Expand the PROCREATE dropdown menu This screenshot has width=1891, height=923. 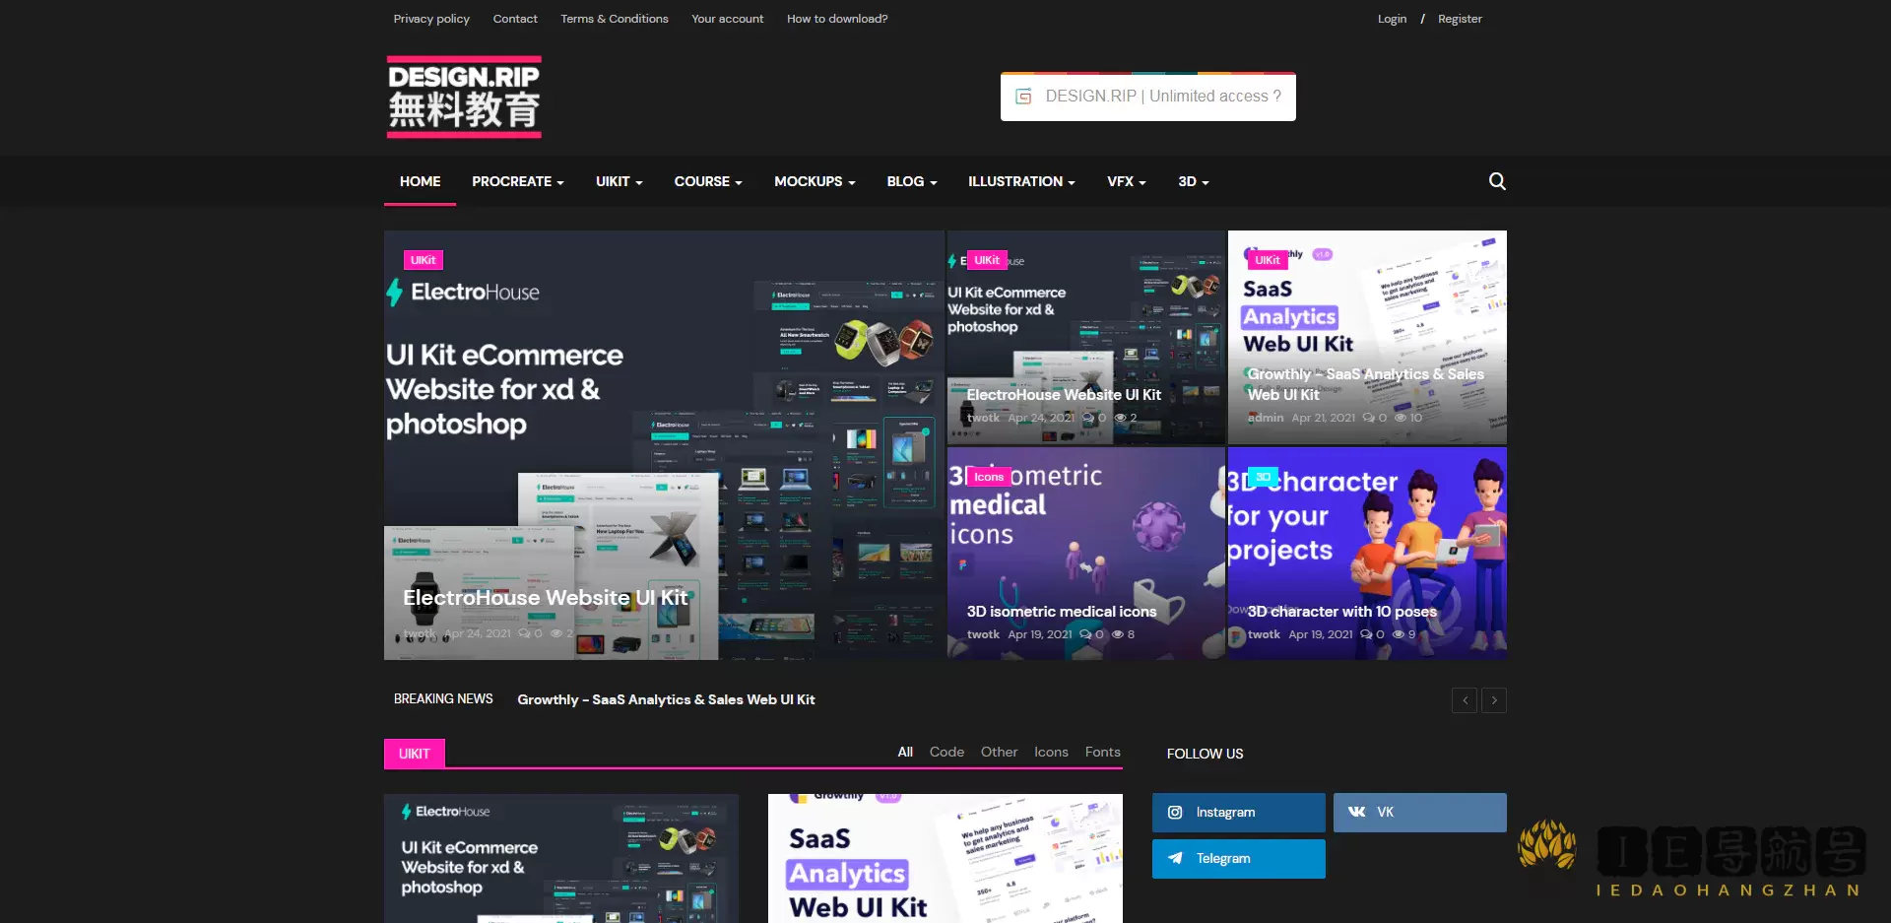point(517,182)
